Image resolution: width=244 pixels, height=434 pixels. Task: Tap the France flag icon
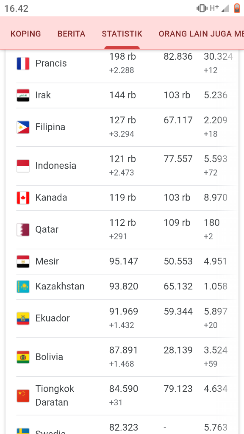23,64
